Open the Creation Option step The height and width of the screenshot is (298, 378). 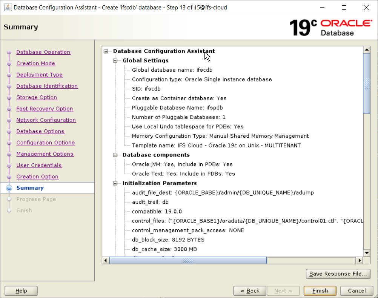coord(37,177)
